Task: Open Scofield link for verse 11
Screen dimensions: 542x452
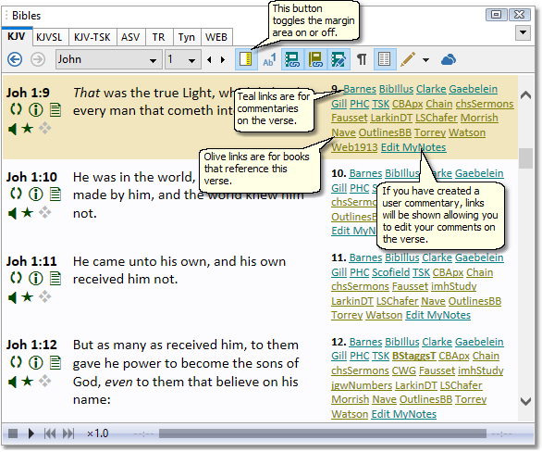Action: 390,272
